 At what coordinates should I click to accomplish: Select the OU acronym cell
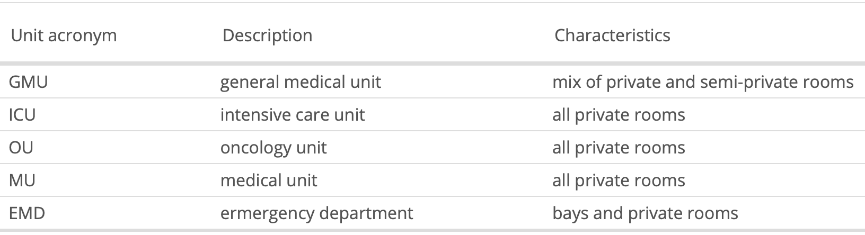[x=21, y=148]
